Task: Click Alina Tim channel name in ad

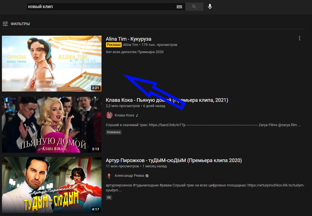Action: coord(131,45)
